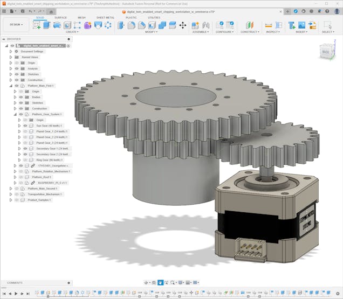The height and width of the screenshot is (299, 343).
Task: Expand the Platform_Main_Second tree node
Action: (10, 189)
